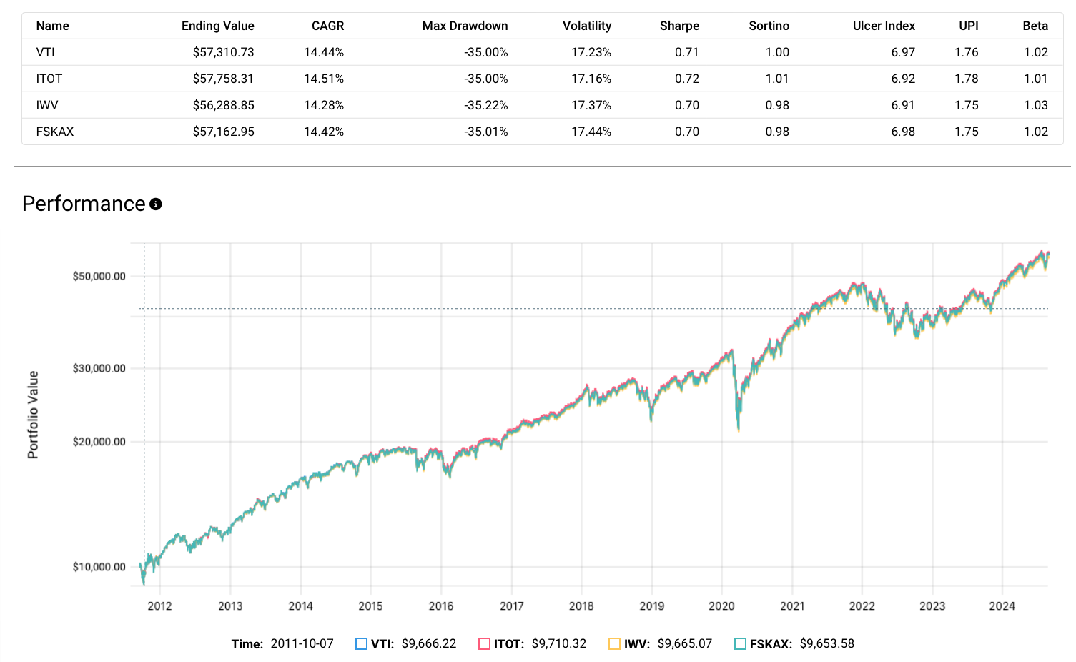Toggle the IWV legend color box
Viewport: 1076px width, 662px height.
(x=614, y=644)
